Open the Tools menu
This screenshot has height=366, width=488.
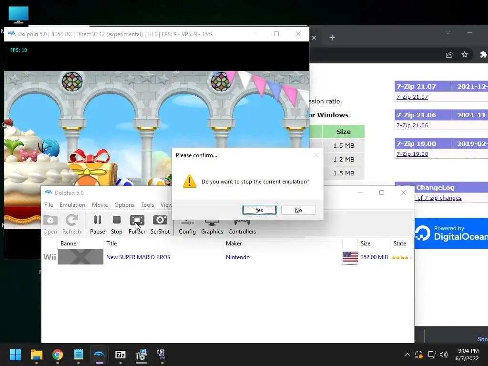(x=147, y=205)
